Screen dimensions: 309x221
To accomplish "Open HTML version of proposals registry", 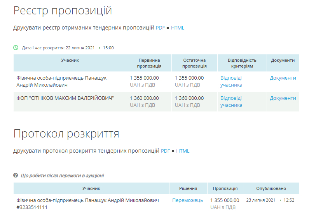I will (178, 28).
